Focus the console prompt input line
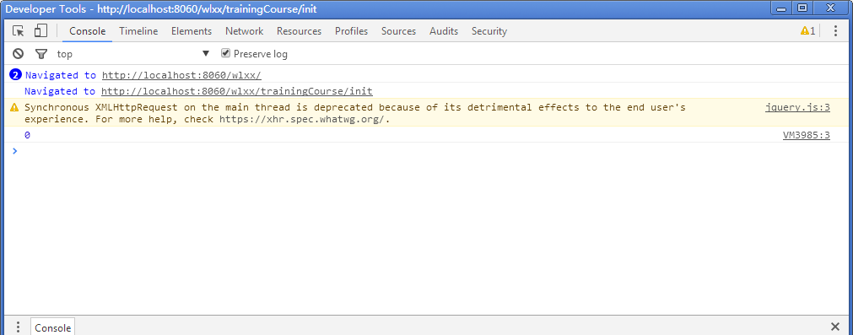Screen dimensions: 853x335 (429, 151)
